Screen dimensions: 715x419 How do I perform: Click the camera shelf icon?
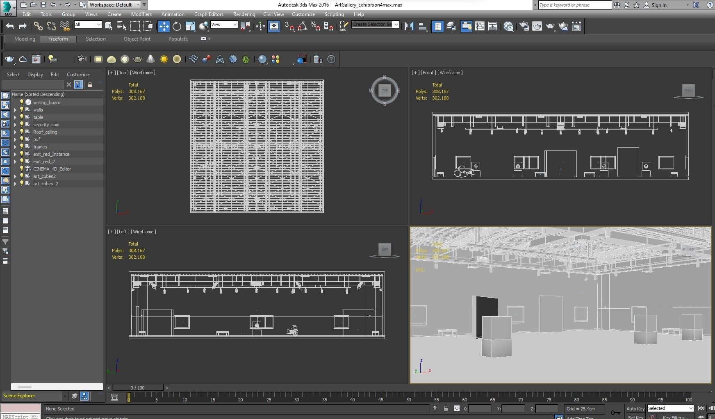pyautogui.click(x=82, y=59)
